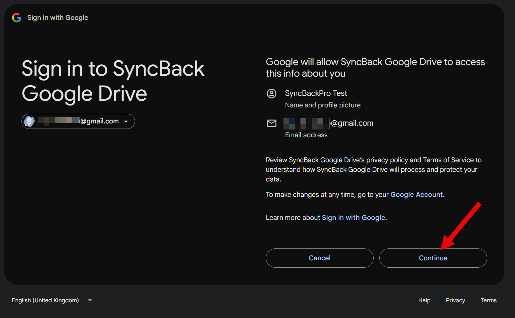Click the 'Name and profile picture' label

coord(323,105)
